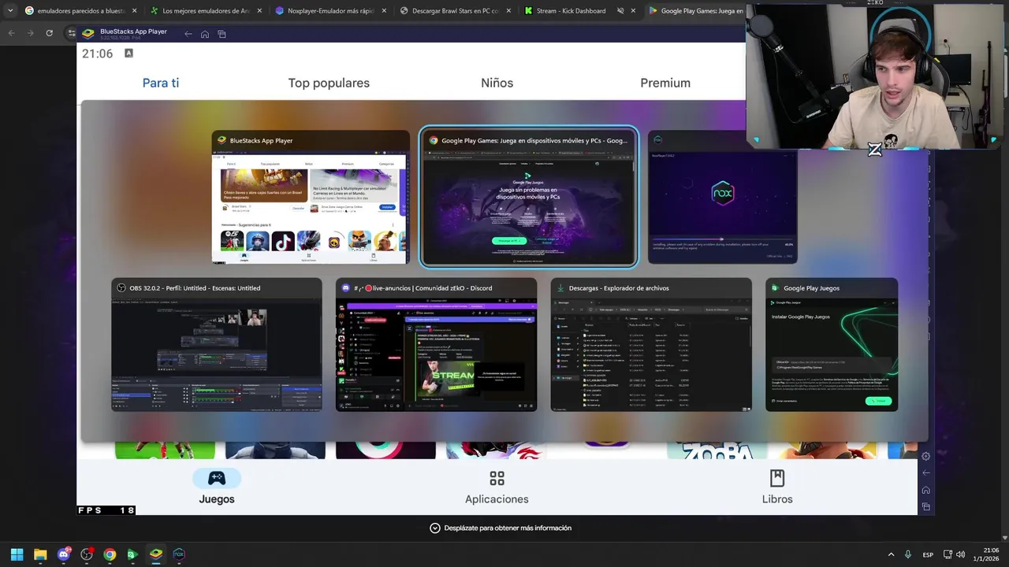
Task: Click 'Desplázate para obtener más información' banner
Action: click(501, 528)
